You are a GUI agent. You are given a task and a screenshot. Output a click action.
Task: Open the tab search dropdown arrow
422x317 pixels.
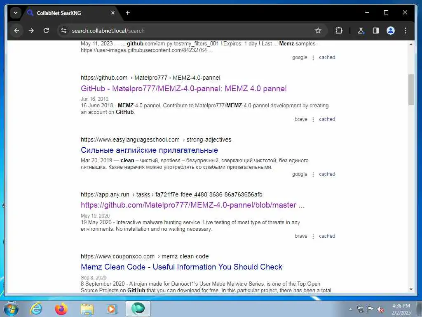16,13
